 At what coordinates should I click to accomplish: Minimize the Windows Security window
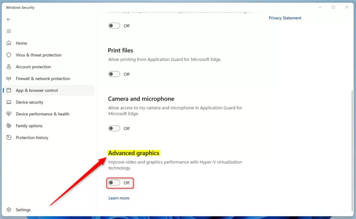[x=320, y=7]
